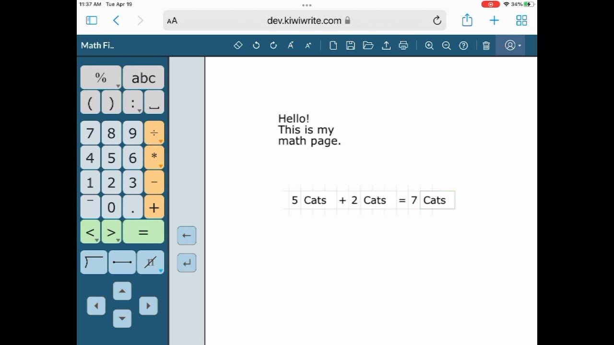
Task: Tap the number 7 key
Action: pyautogui.click(x=90, y=133)
